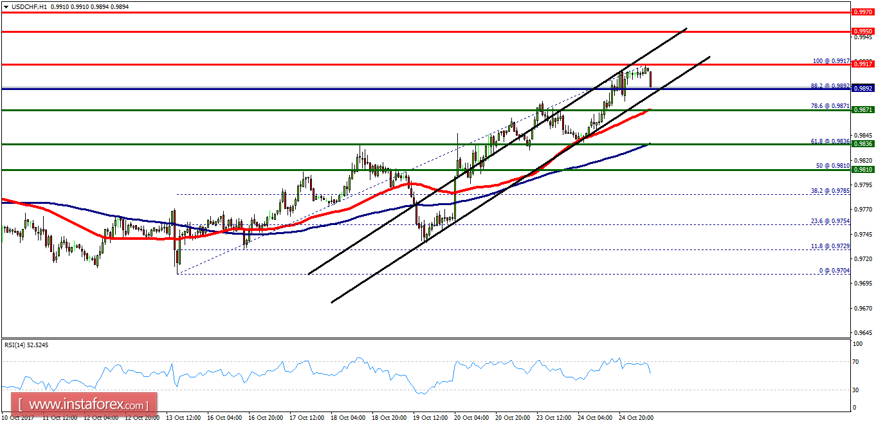Click the 0.9645 price scale value

tap(862, 332)
